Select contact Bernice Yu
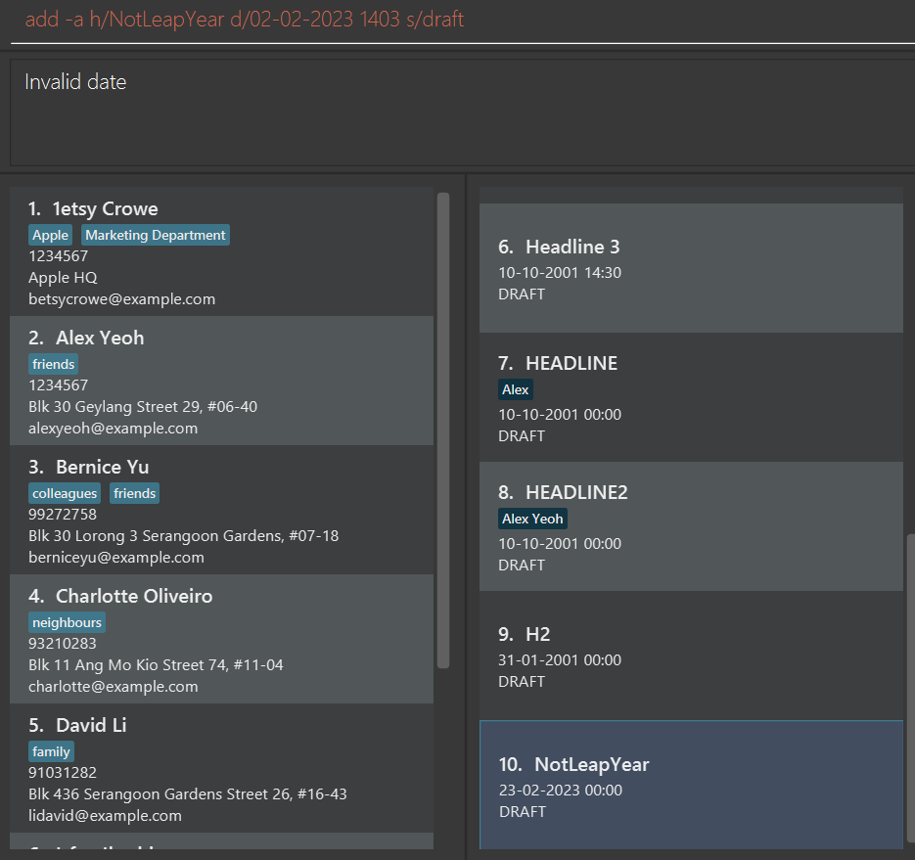This screenshot has width=915, height=860. pos(222,510)
